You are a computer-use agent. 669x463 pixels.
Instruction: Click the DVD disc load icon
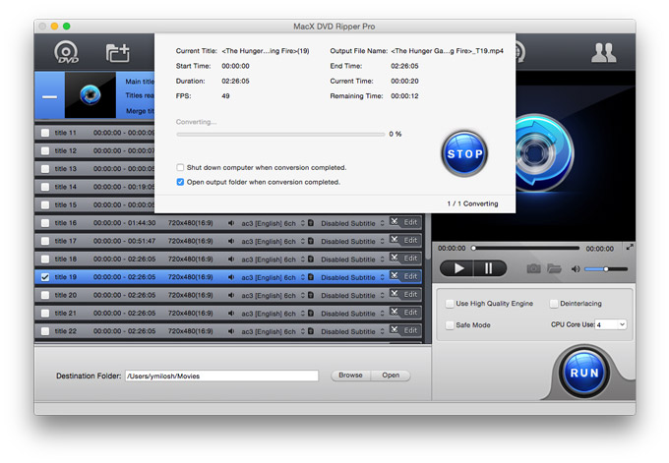point(67,52)
